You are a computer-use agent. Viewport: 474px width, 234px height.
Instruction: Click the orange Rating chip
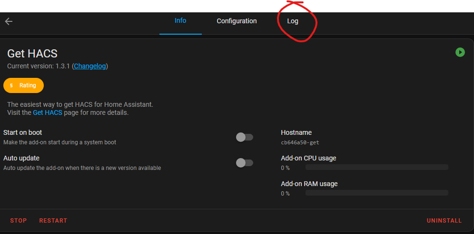click(23, 85)
